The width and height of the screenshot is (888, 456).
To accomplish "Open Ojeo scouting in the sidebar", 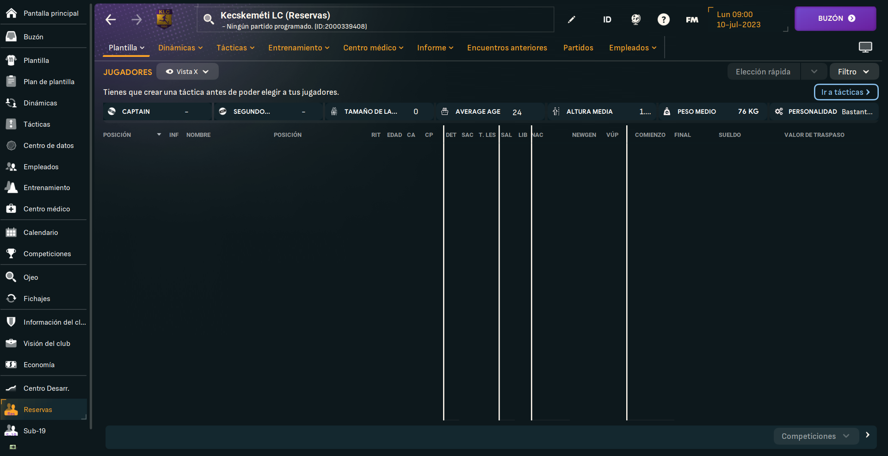I will click(43, 277).
